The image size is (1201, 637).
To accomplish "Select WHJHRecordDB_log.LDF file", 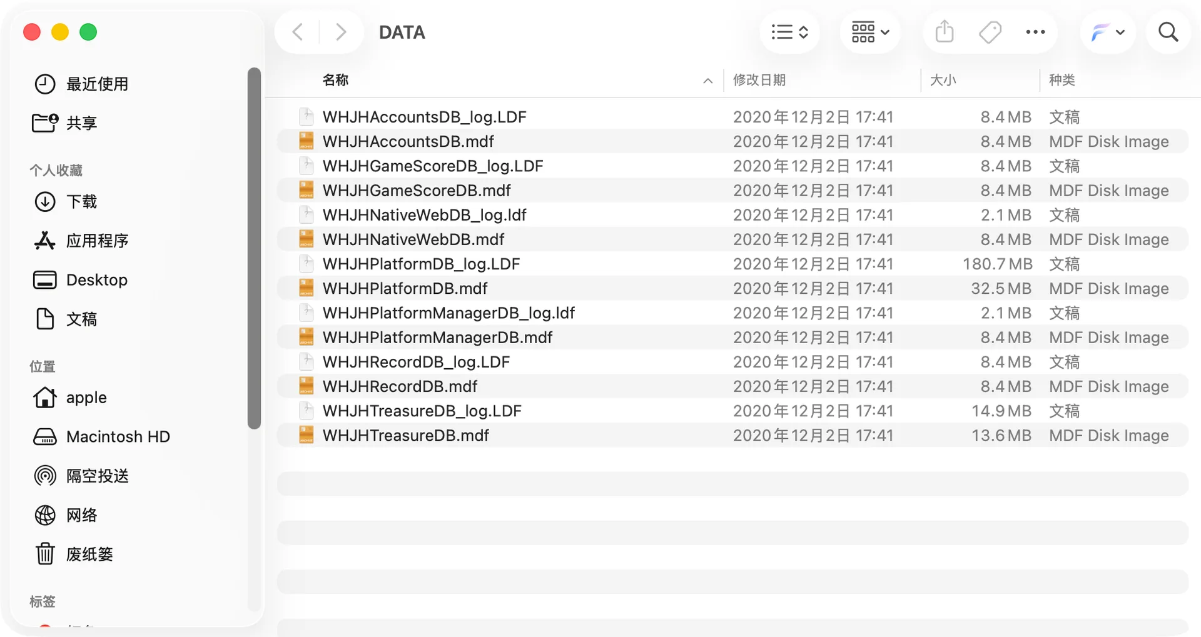I will pos(732,362).
